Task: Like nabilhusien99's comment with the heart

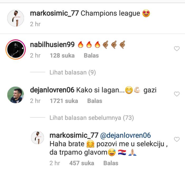Action: point(177,49)
